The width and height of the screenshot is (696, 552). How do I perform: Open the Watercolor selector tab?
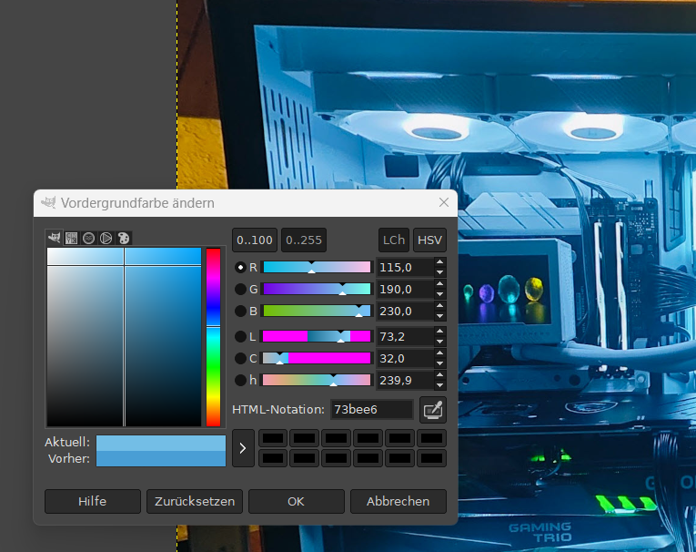click(x=89, y=239)
